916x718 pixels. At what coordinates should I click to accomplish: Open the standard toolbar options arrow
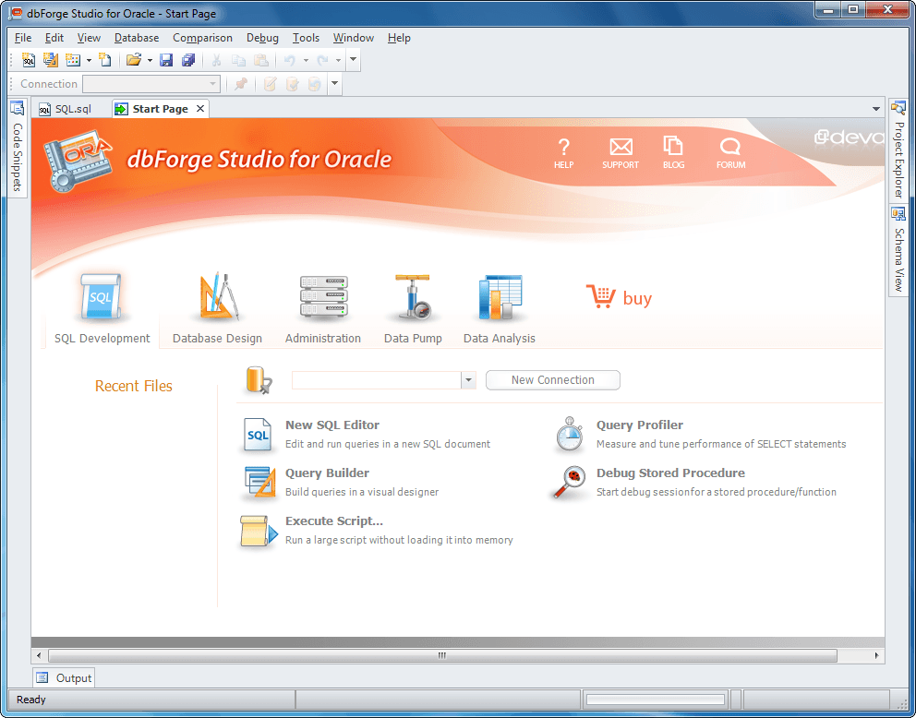click(353, 60)
